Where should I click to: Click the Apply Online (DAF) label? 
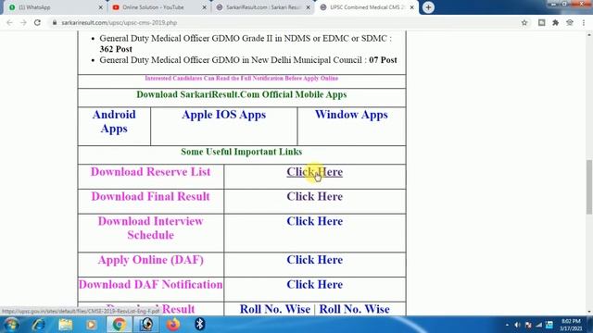pyautogui.click(x=150, y=260)
